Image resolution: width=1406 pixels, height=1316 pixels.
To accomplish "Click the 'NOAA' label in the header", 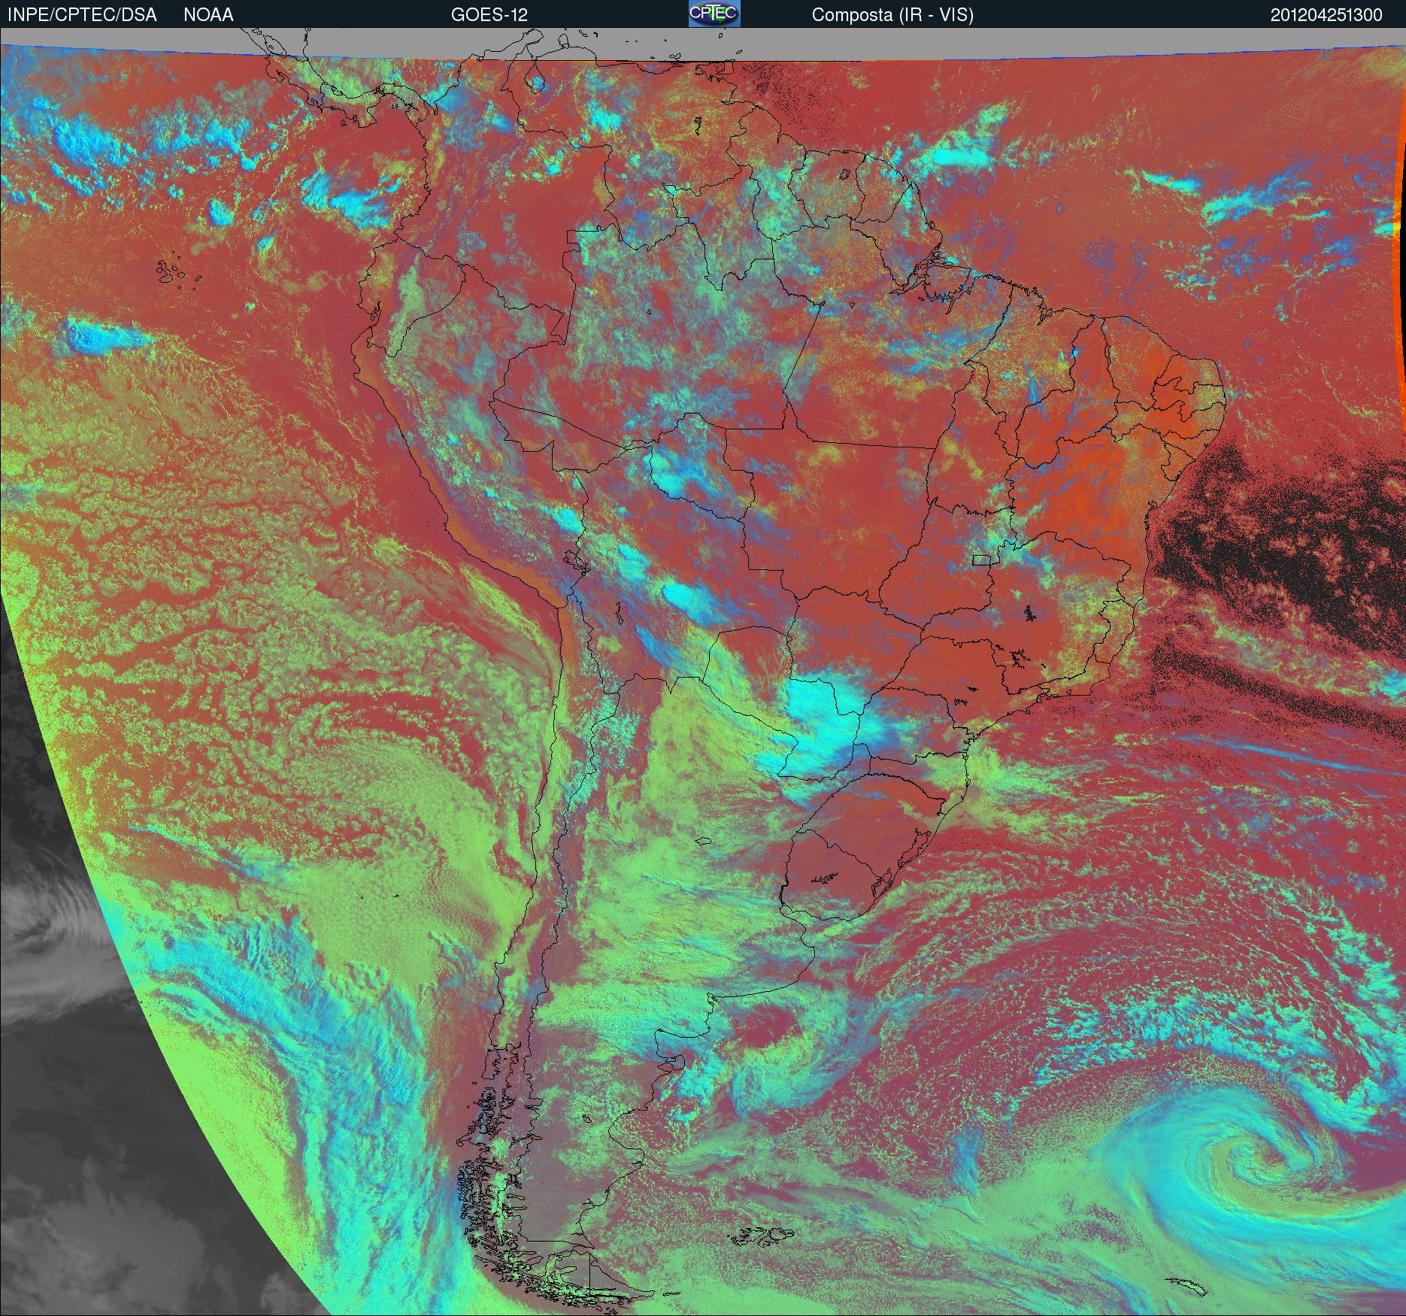I will coord(208,15).
